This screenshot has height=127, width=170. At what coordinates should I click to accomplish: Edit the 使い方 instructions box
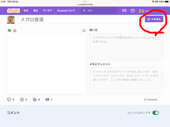click(x=126, y=47)
